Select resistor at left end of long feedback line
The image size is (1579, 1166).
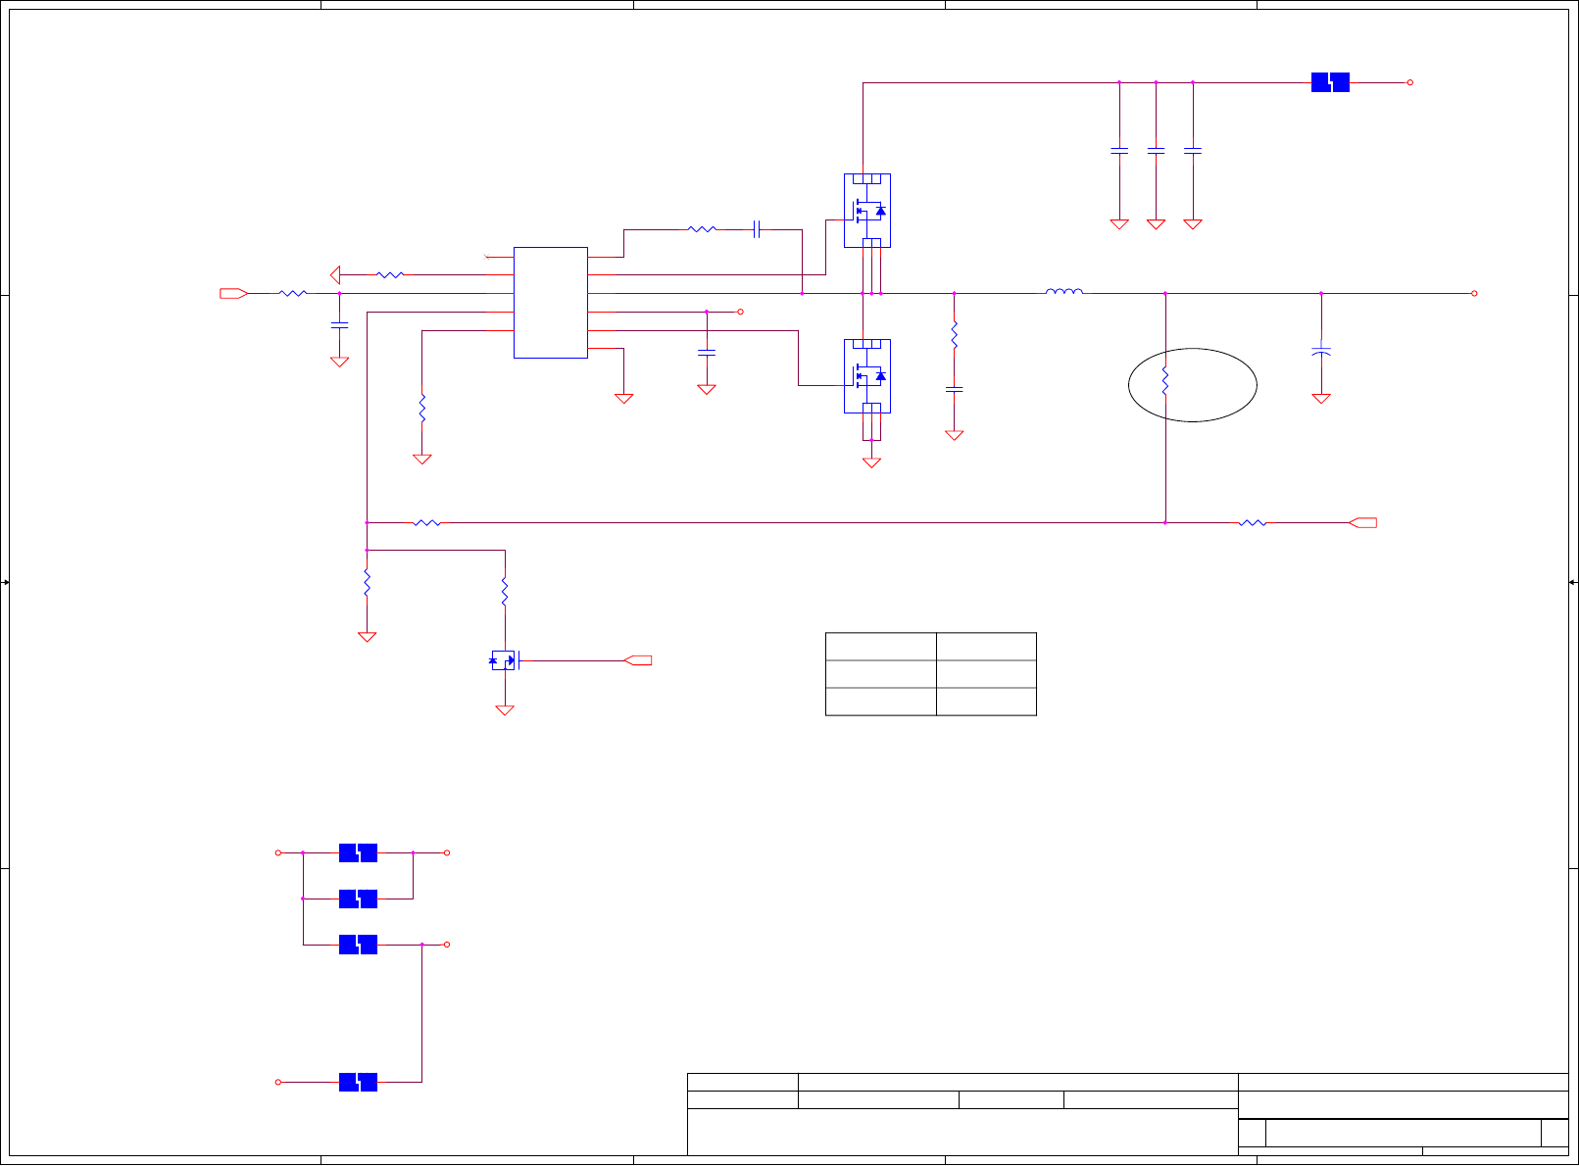(x=427, y=523)
